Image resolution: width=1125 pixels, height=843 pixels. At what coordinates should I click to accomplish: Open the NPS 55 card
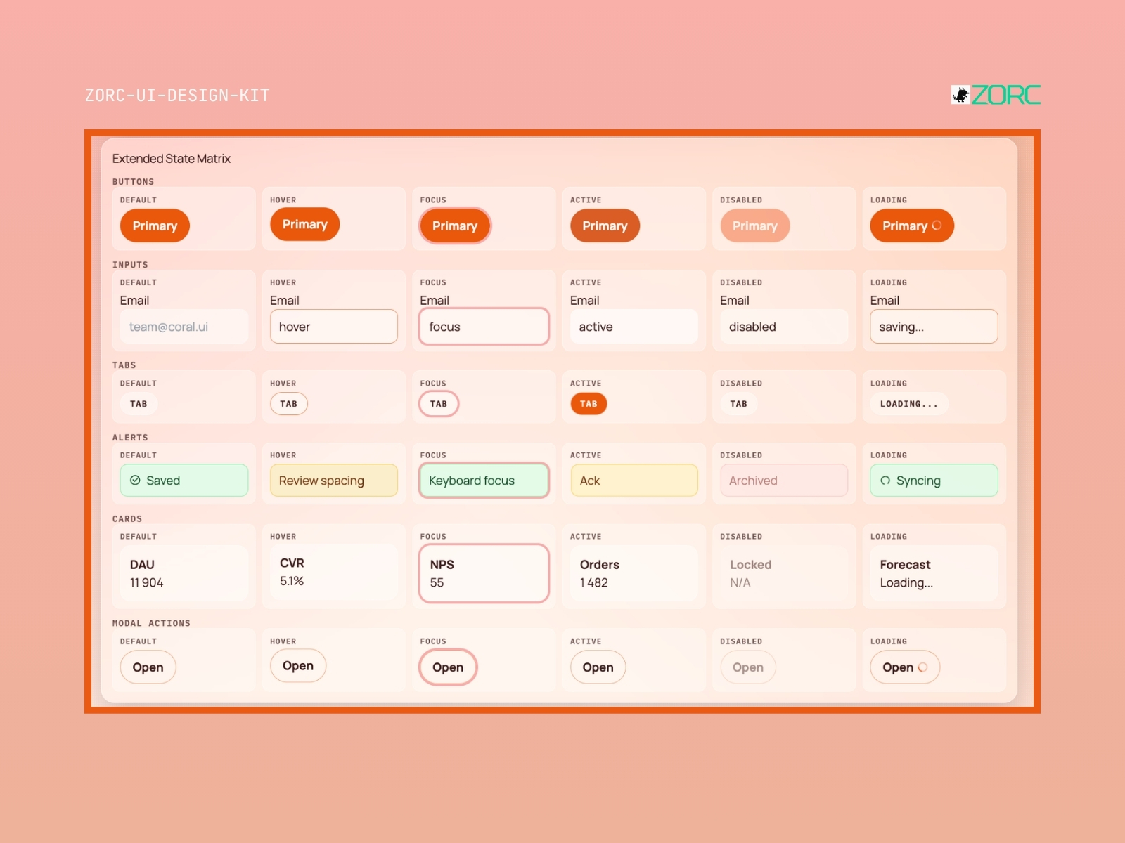click(484, 573)
